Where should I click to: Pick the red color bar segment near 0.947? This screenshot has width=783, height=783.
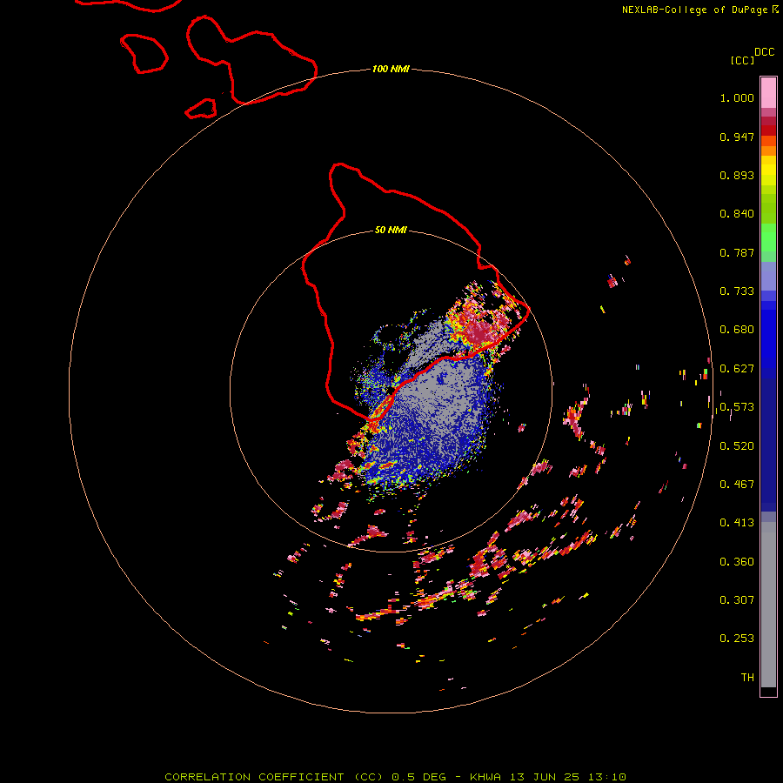[x=768, y=130]
